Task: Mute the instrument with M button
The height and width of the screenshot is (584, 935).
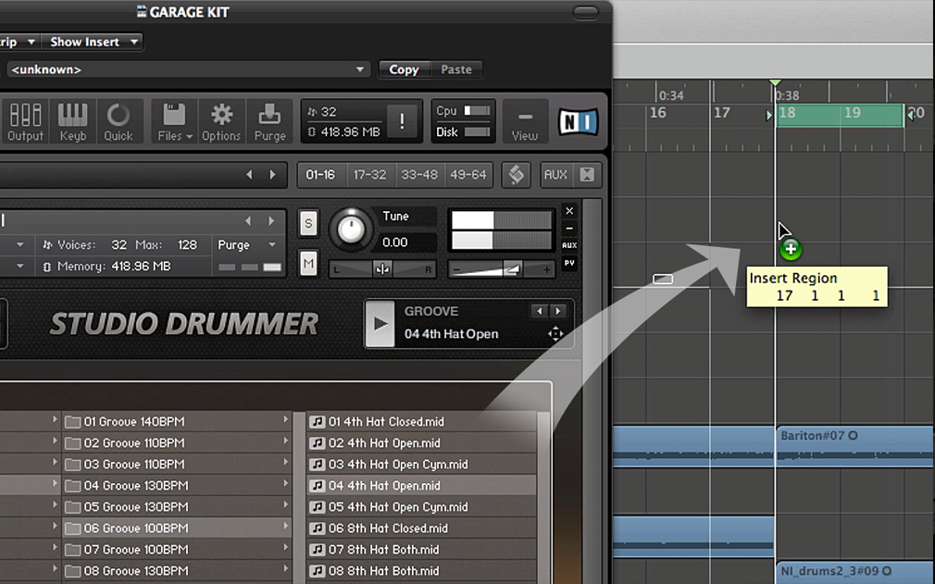Action: (x=308, y=263)
